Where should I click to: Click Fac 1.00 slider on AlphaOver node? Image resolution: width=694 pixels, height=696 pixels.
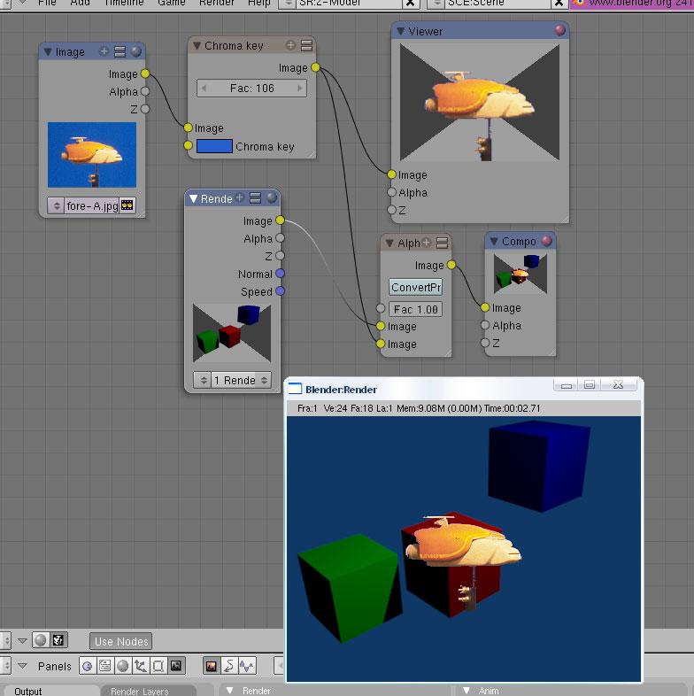tap(415, 309)
